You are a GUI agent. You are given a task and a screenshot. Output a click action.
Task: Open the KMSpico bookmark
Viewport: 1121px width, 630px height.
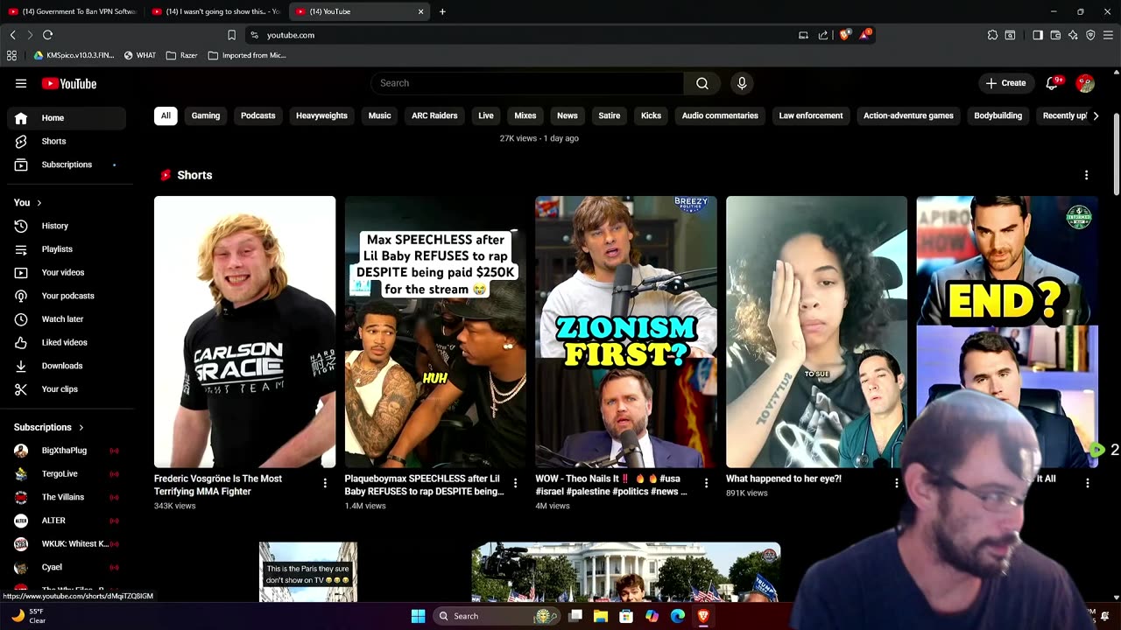(74, 55)
